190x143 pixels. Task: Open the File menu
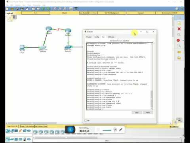tap(8, 5)
